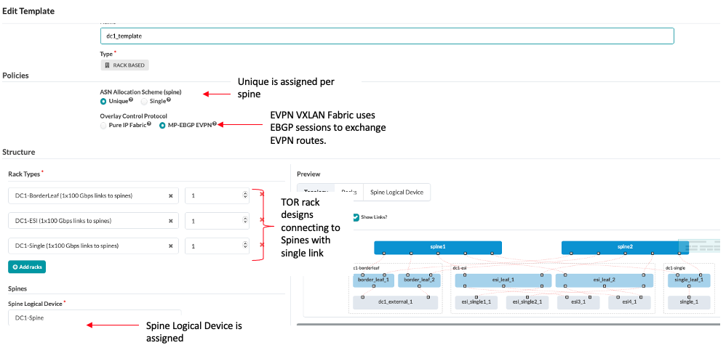Switch to the Spine Logical Device tab

coord(396,193)
